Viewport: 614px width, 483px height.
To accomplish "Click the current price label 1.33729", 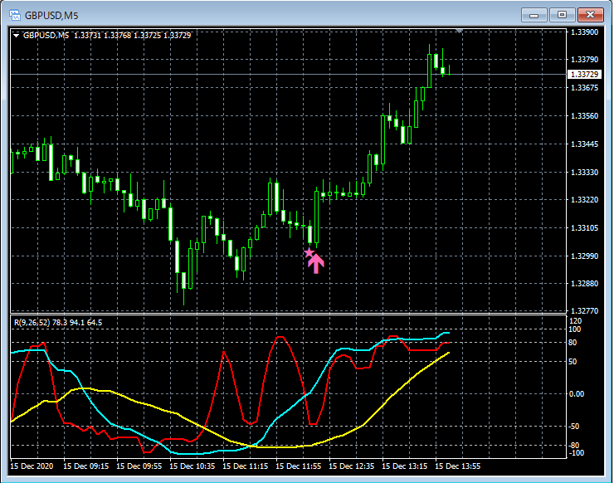I will click(x=584, y=75).
